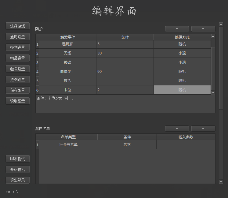Click 保存配置 button
The width and height of the screenshot is (228, 198).
pyautogui.click(x=18, y=90)
